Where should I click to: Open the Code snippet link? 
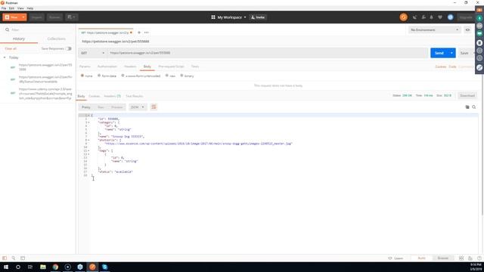(x=452, y=66)
